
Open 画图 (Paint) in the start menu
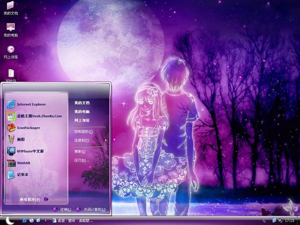pos(22,139)
